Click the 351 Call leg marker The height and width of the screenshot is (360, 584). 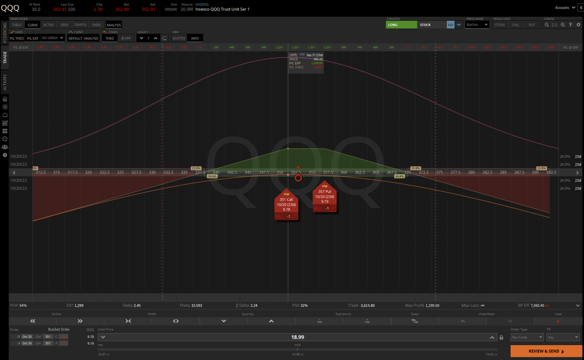287,205
